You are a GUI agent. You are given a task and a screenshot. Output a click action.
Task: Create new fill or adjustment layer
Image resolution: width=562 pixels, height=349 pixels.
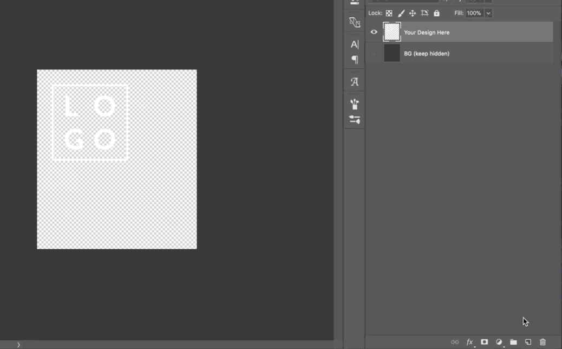(x=499, y=342)
